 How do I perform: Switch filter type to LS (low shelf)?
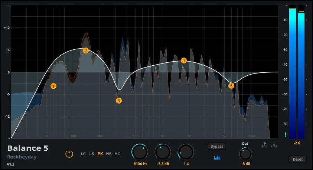coord(92,154)
